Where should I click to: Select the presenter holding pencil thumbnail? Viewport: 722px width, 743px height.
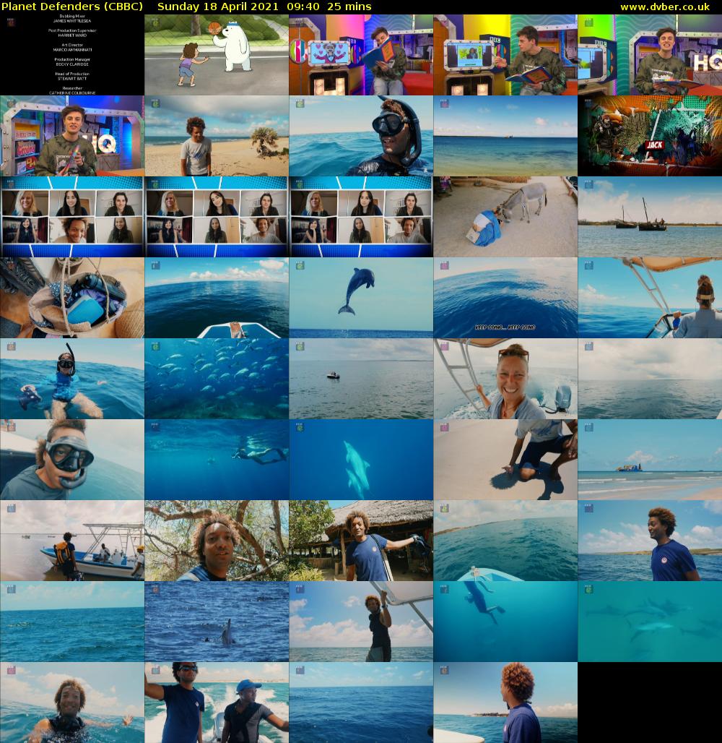click(72, 136)
